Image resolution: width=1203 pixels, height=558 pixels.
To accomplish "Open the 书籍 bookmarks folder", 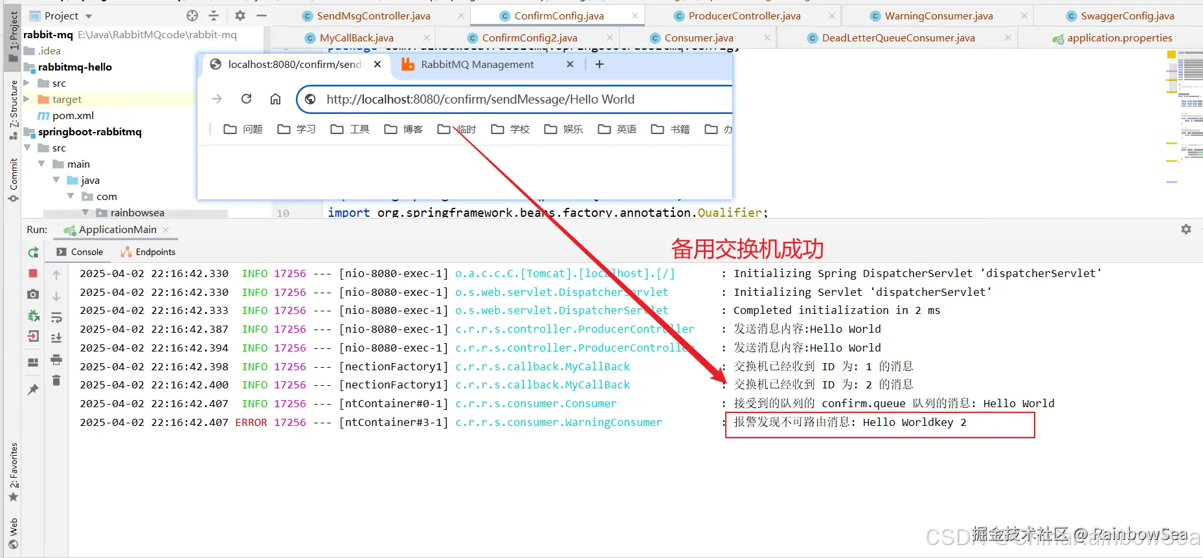I will click(671, 129).
